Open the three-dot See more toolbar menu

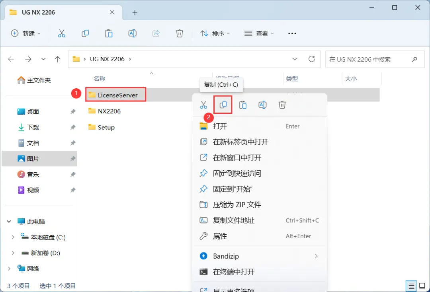292,33
